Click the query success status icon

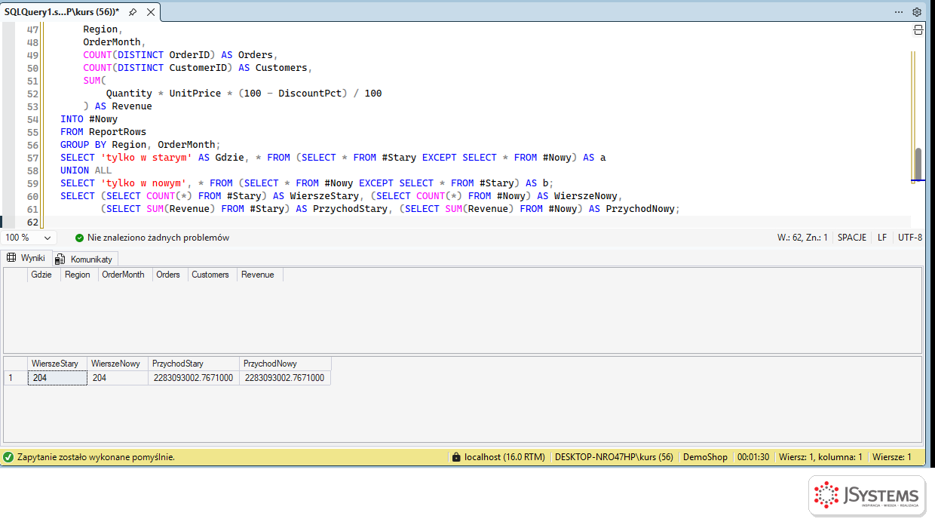tap(8, 457)
